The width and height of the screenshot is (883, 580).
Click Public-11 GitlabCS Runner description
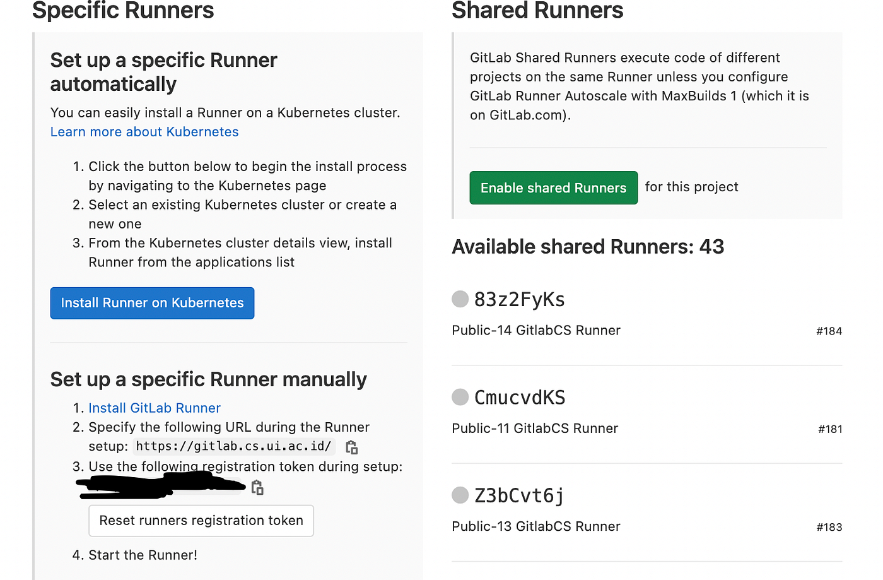point(534,428)
